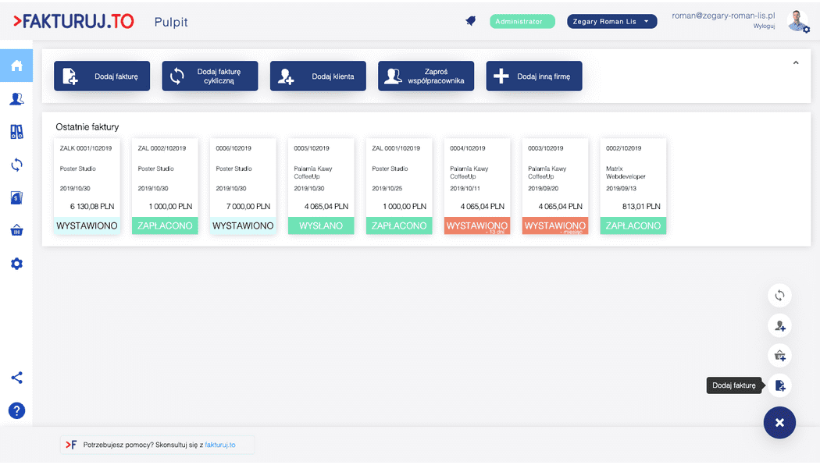Image resolution: width=820 pixels, height=465 pixels.
Task: Click the Zaproś współpracownika button
Action: pos(426,76)
